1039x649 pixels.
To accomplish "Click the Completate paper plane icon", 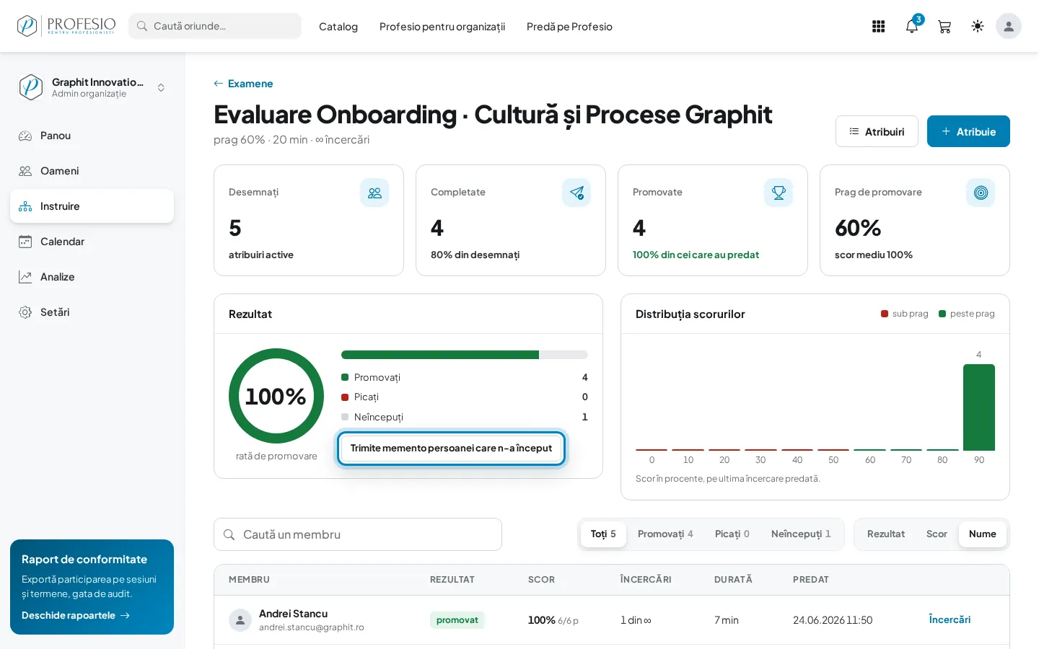I will 577,193.
